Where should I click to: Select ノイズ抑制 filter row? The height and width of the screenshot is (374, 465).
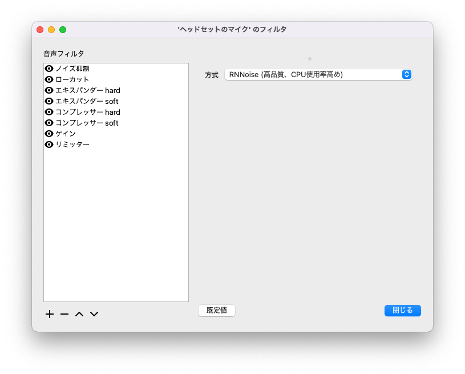(116, 69)
